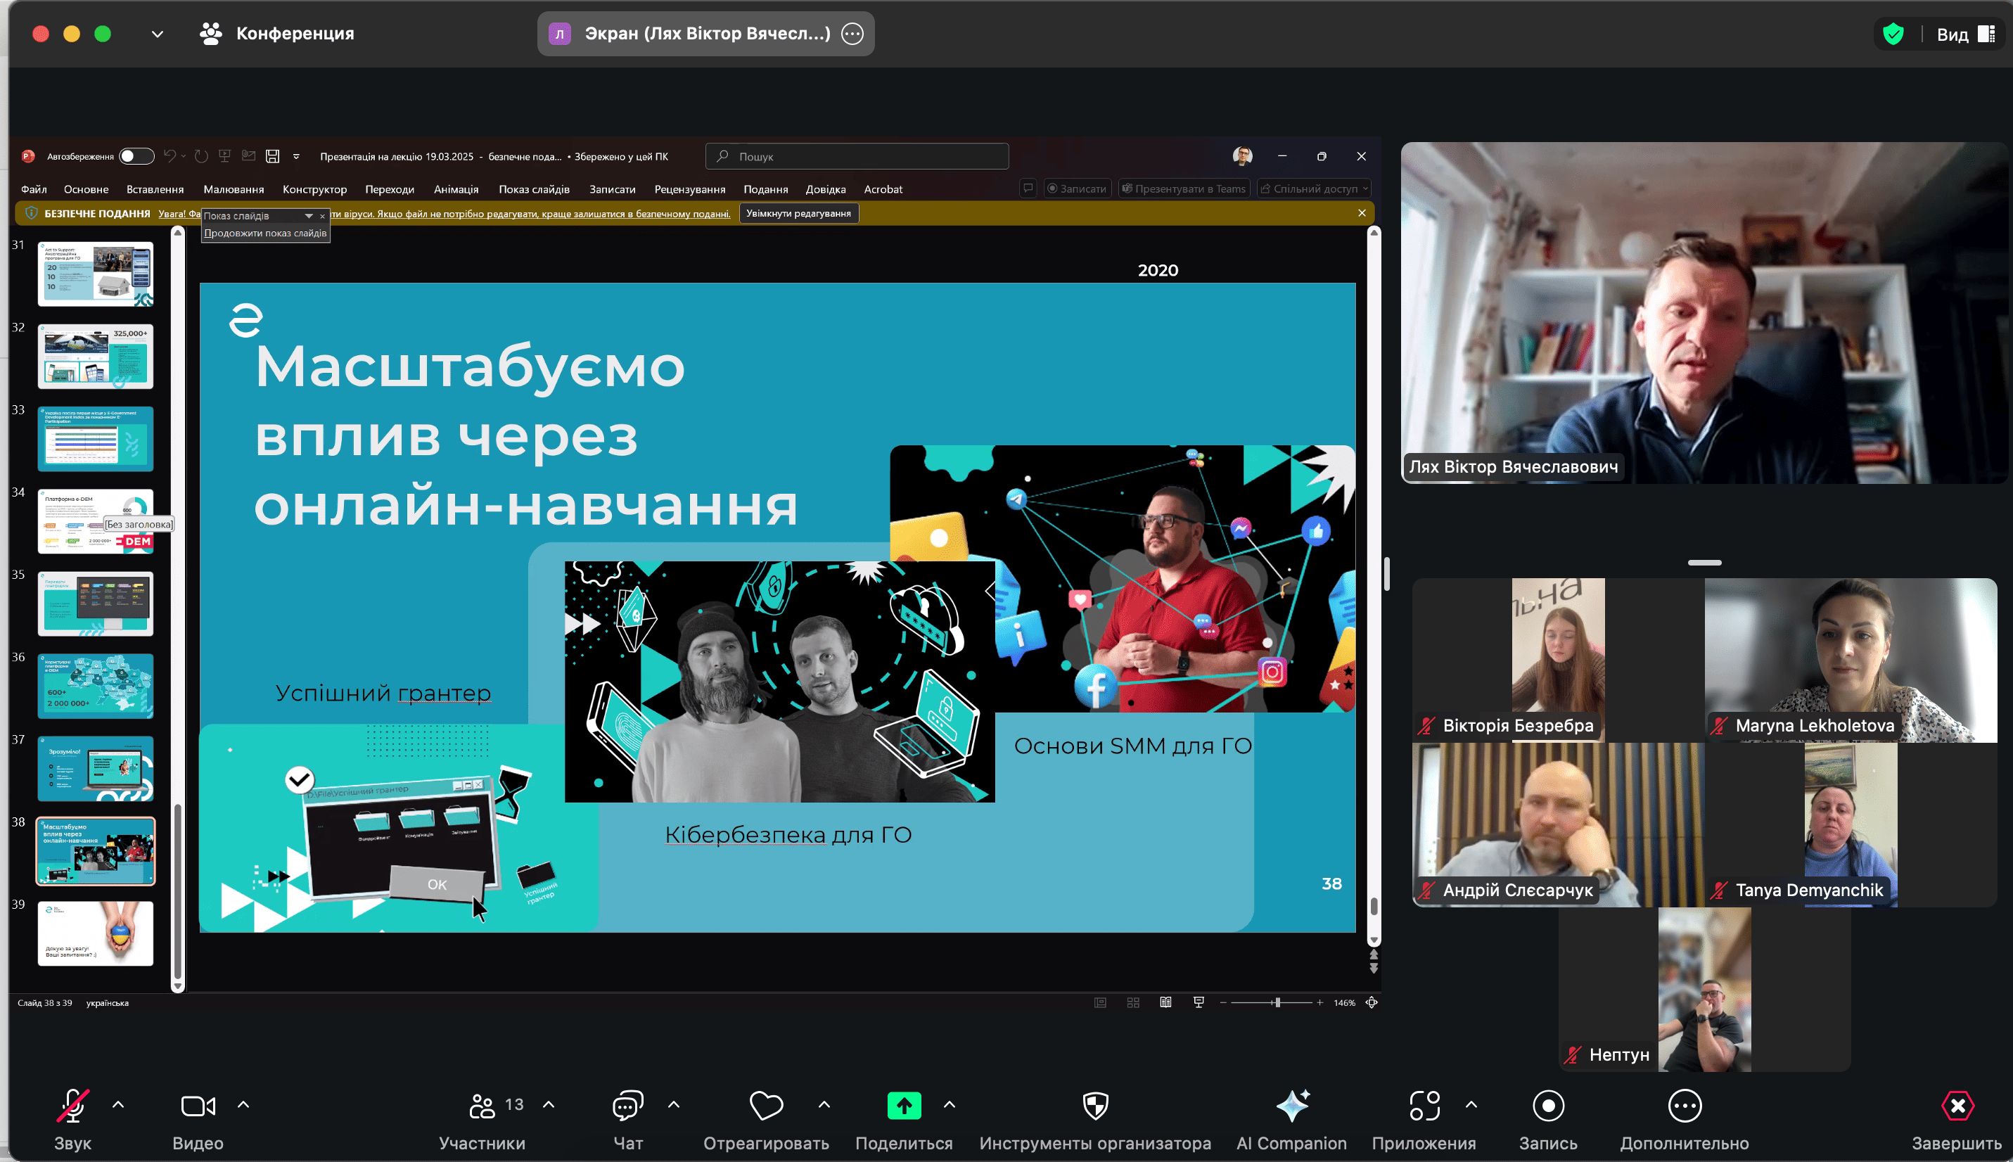
Task: Click Презентувати в Teams
Action: 1184,189
